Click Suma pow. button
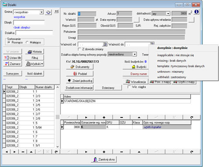 coord(13,74)
